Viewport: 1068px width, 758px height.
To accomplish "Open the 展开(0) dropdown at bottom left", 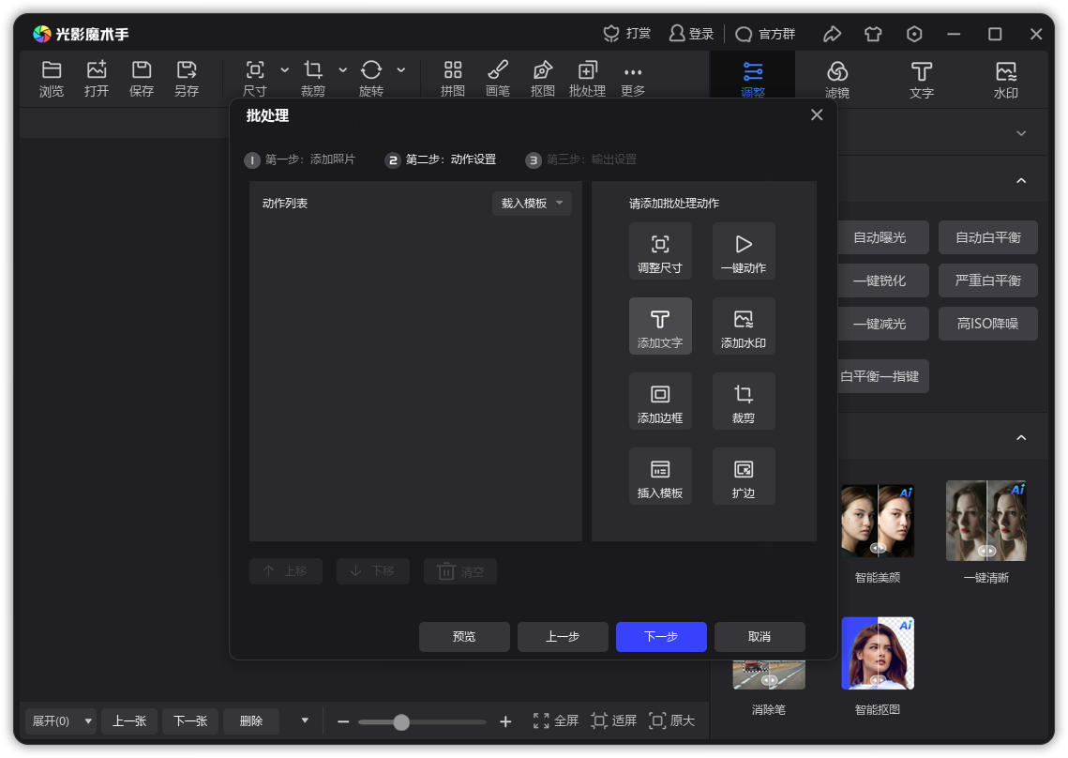I will (59, 721).
